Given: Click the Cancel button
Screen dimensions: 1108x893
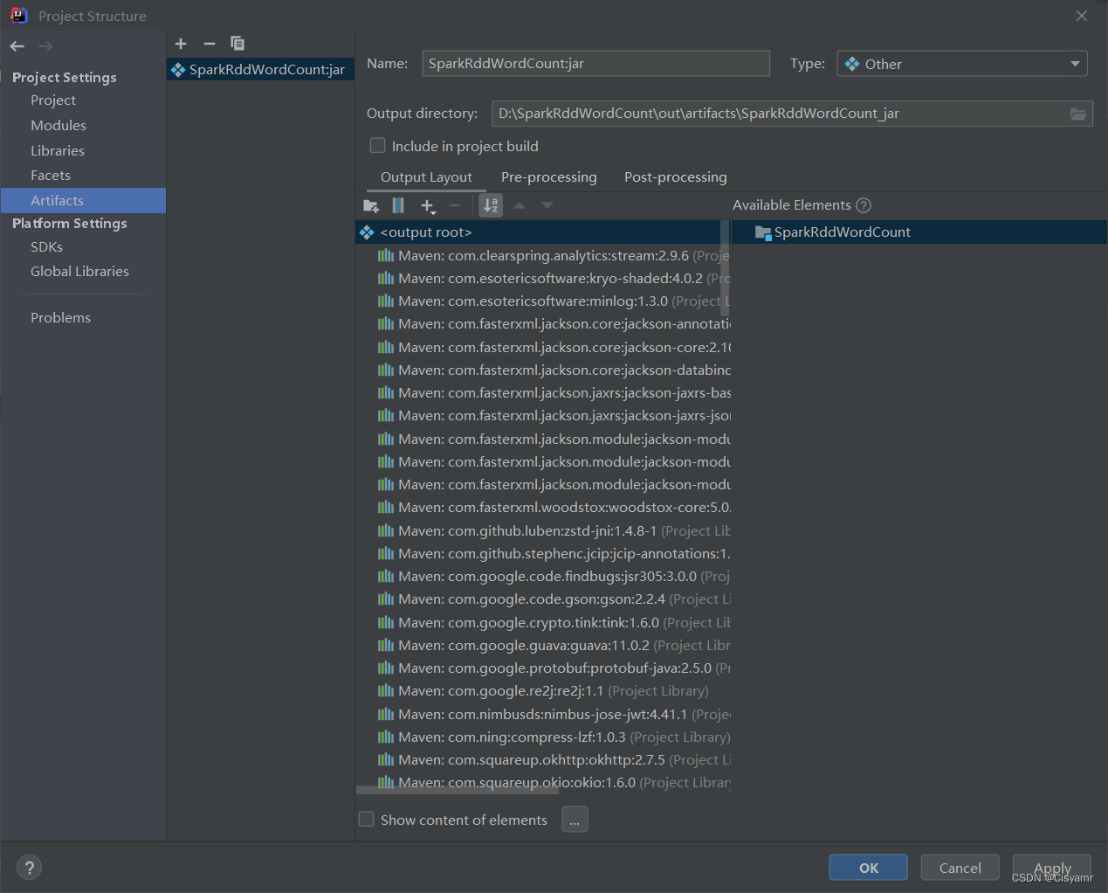Looking at the screenshot, I should point(960,868).
